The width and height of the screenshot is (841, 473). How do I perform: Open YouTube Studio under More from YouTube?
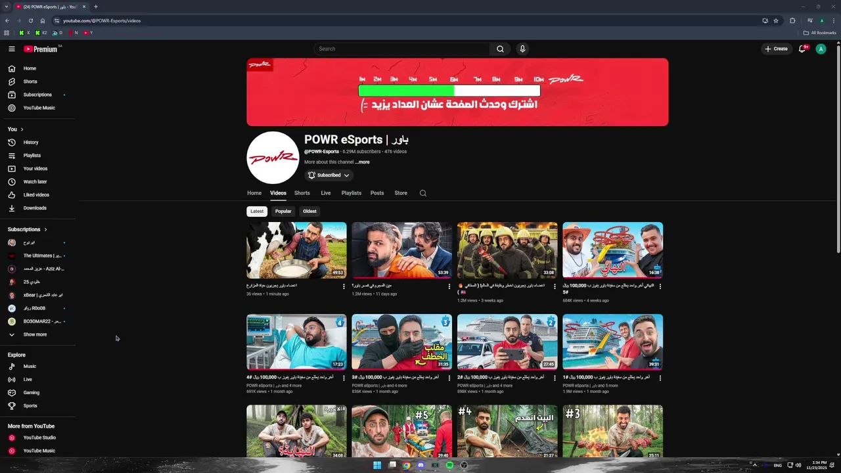(37, 438)
